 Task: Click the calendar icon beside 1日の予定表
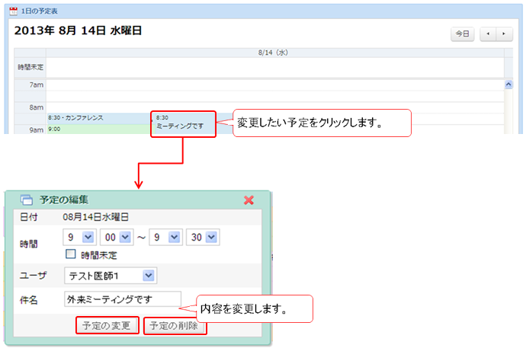[13, 12]
